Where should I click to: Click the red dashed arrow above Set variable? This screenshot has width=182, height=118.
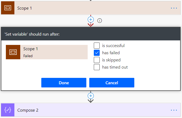click(x=91, y=25)
